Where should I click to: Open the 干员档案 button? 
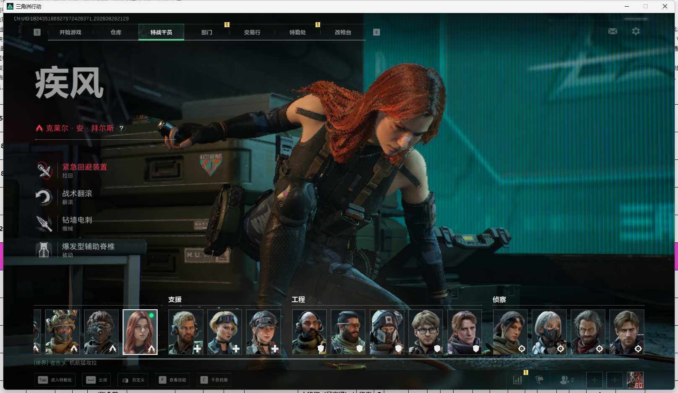click(x=214, y=380)
